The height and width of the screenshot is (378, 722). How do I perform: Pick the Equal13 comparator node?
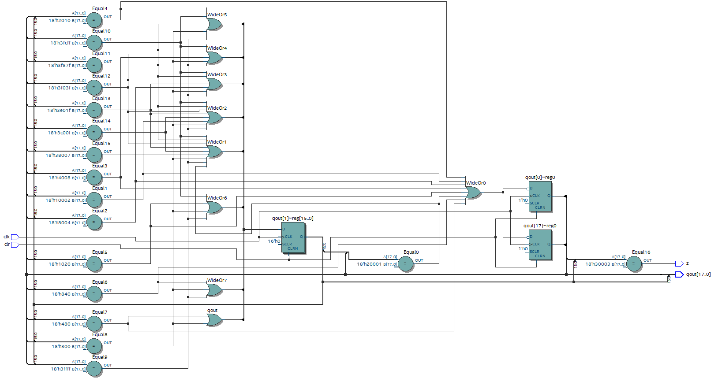pos(94,110)
